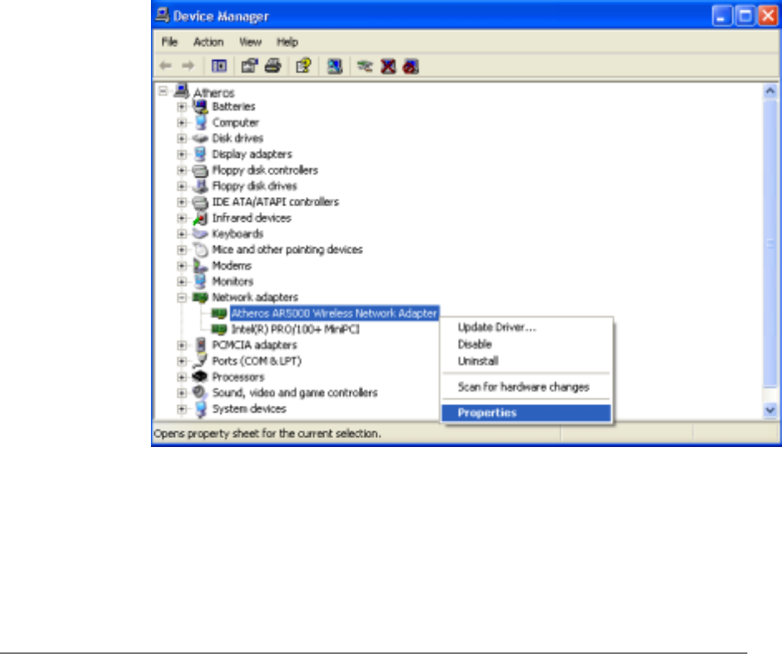Toggle the console tree toolbar icon
Viewport: 782px width, 654px height.
pyautogui.click(x=219, y=66)
